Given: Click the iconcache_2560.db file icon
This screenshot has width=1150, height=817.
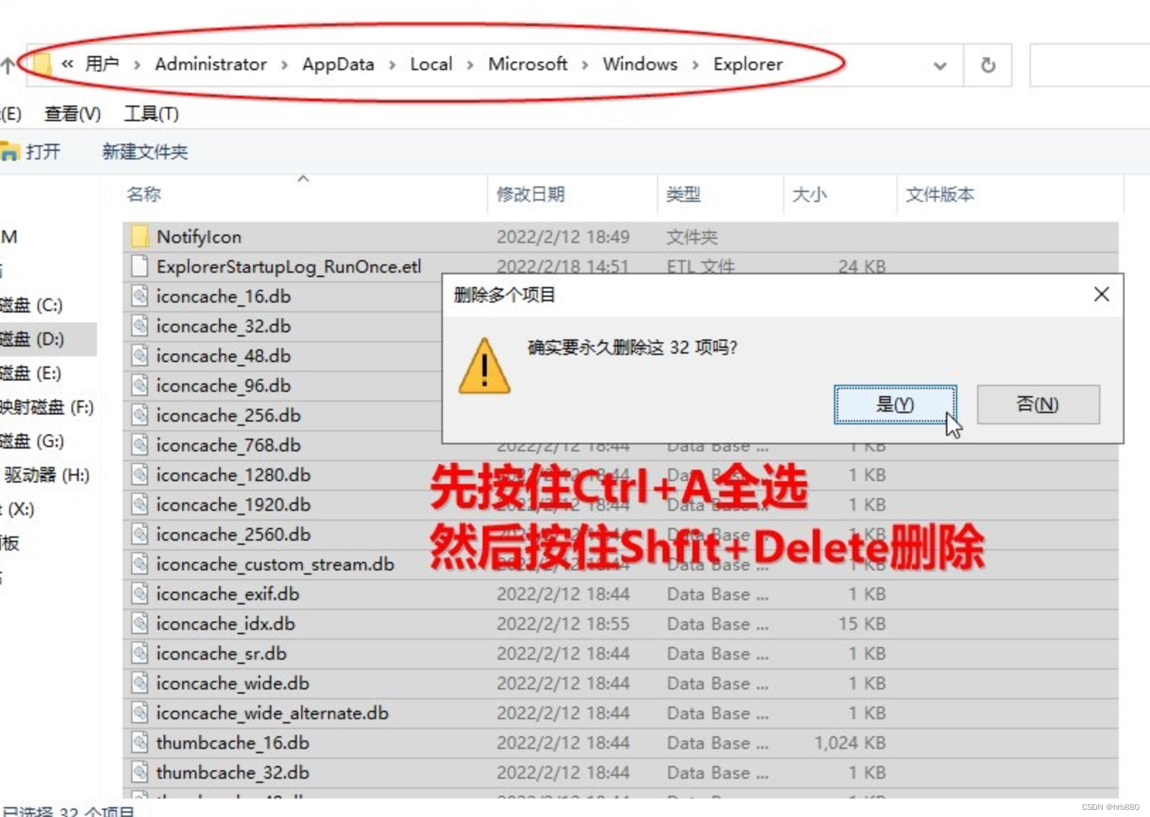Looking at the screenshot, I should pos(140,534).
